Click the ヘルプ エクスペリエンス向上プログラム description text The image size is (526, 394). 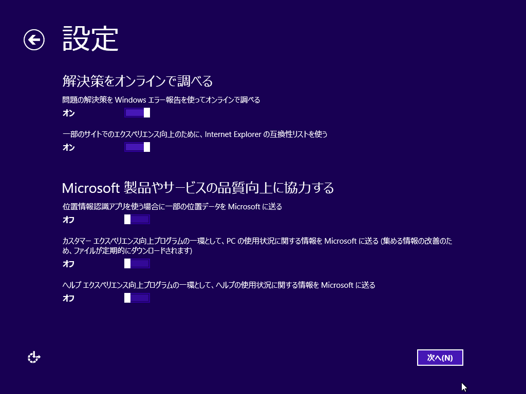click(219, 285)
